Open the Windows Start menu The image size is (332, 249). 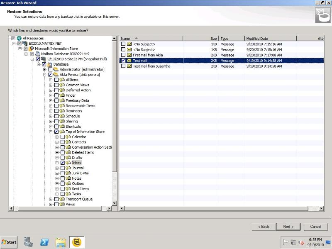click(9, 242)
